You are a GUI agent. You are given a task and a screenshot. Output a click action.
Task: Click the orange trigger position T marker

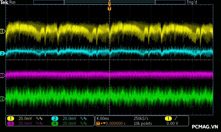coord(109,9)
